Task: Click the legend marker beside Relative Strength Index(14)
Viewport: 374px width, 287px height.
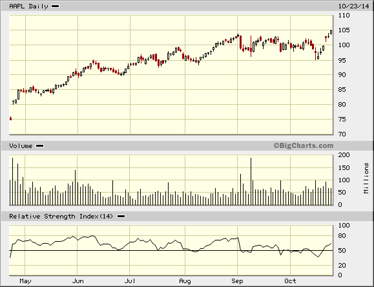Action: pos(121,217)
